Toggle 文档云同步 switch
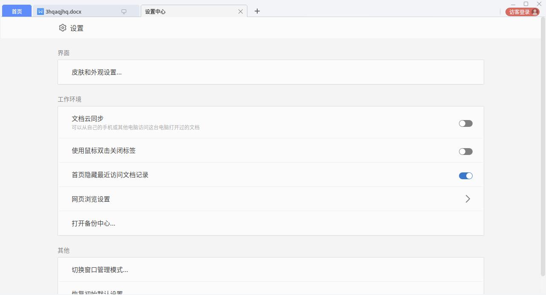This screenshot has width=546, height=295. pyautogui.click(x=466, y=123)
